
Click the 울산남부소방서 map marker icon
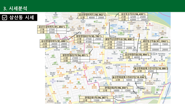pos(83,19)
